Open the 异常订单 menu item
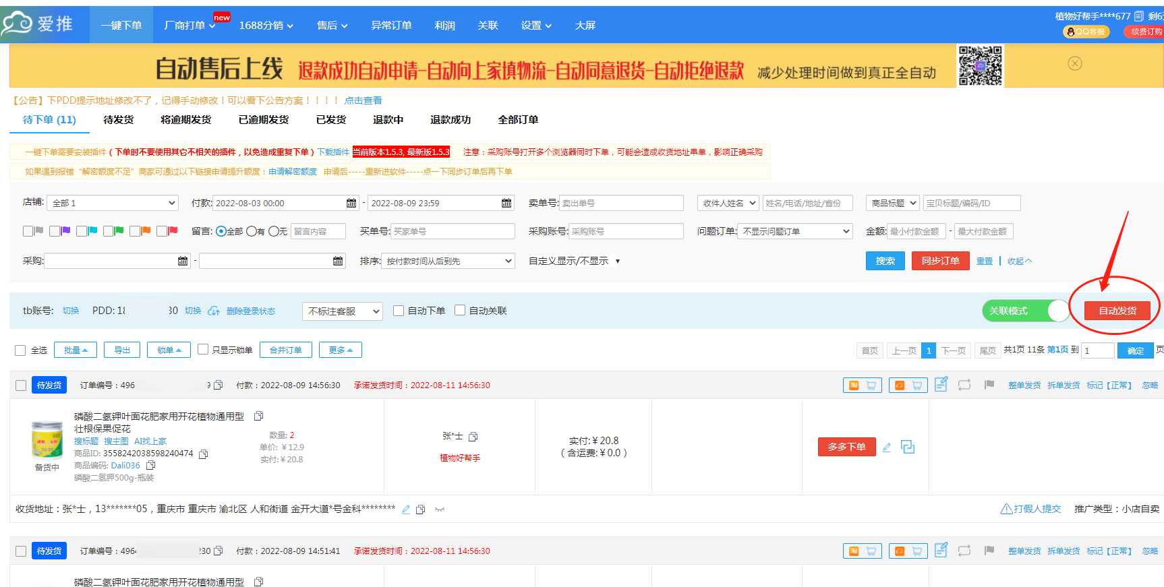The height and width of the screenshot is (587, 1164). 391,26
